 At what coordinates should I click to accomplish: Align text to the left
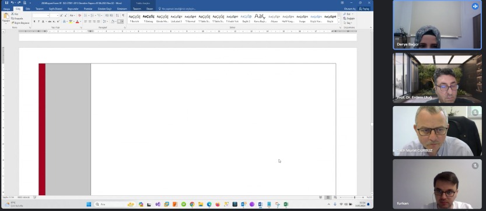tap(86, 22)
